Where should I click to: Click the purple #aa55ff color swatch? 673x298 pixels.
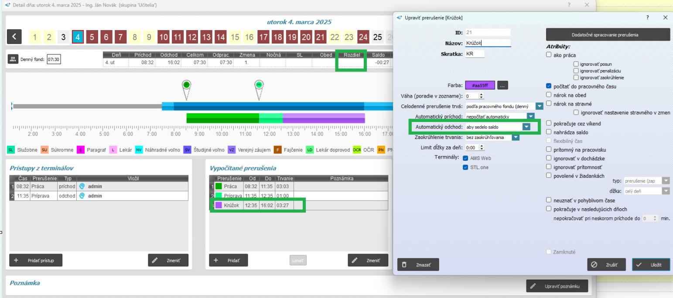pyautogui.click(x=479, y=86)
